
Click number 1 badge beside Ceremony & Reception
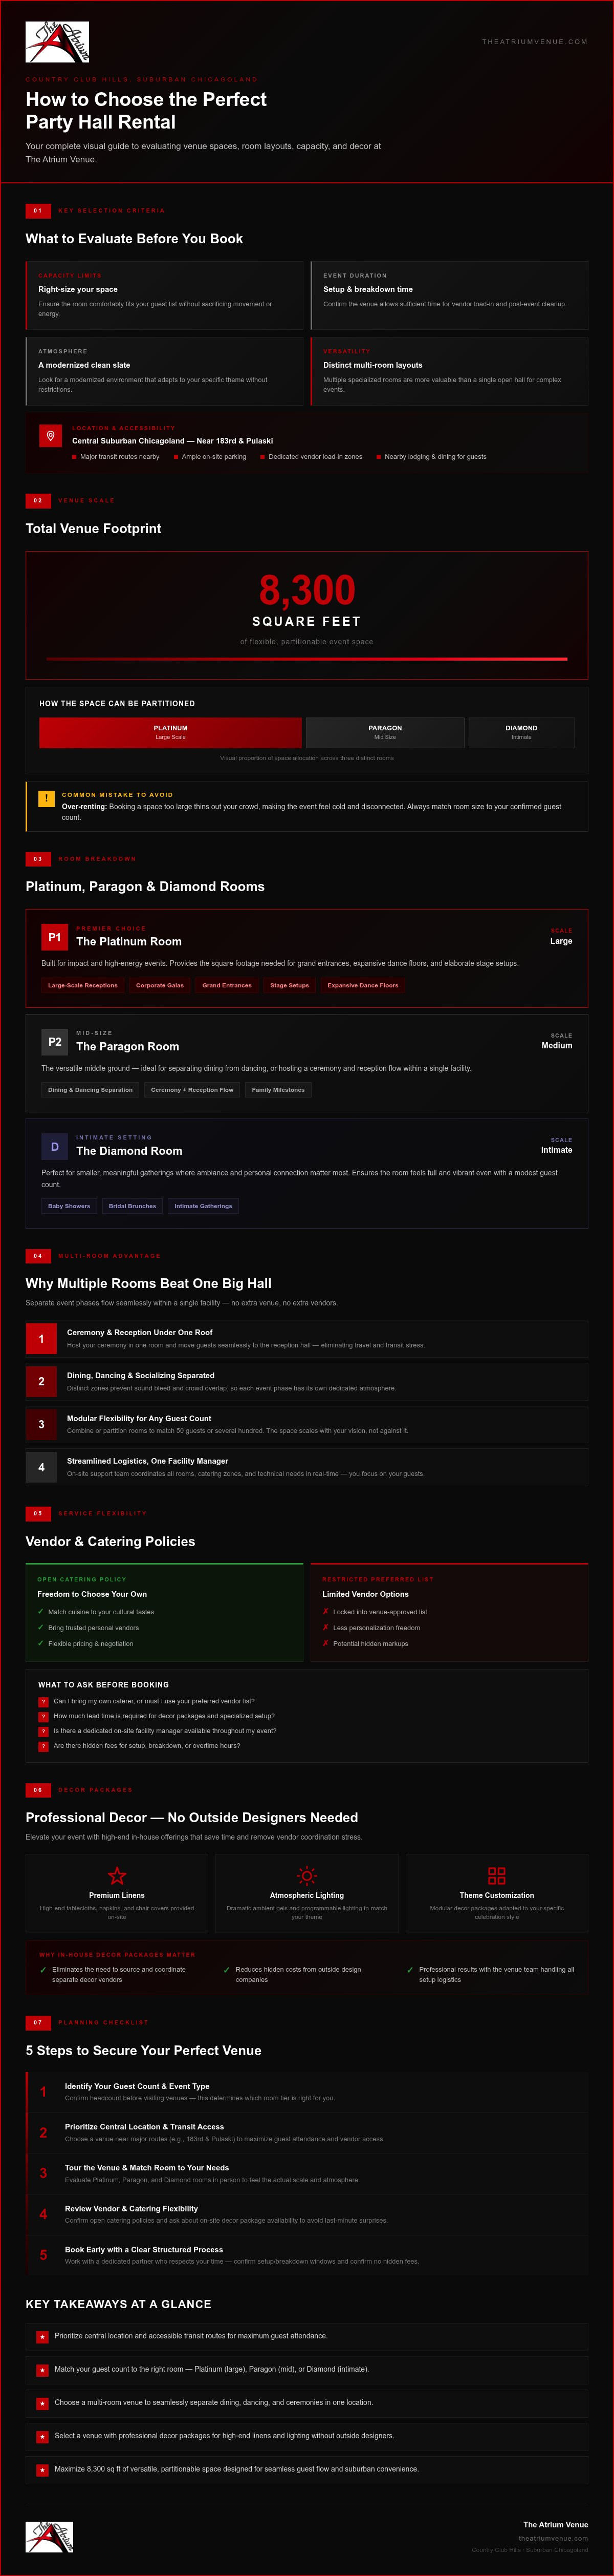pos(41,1339)
